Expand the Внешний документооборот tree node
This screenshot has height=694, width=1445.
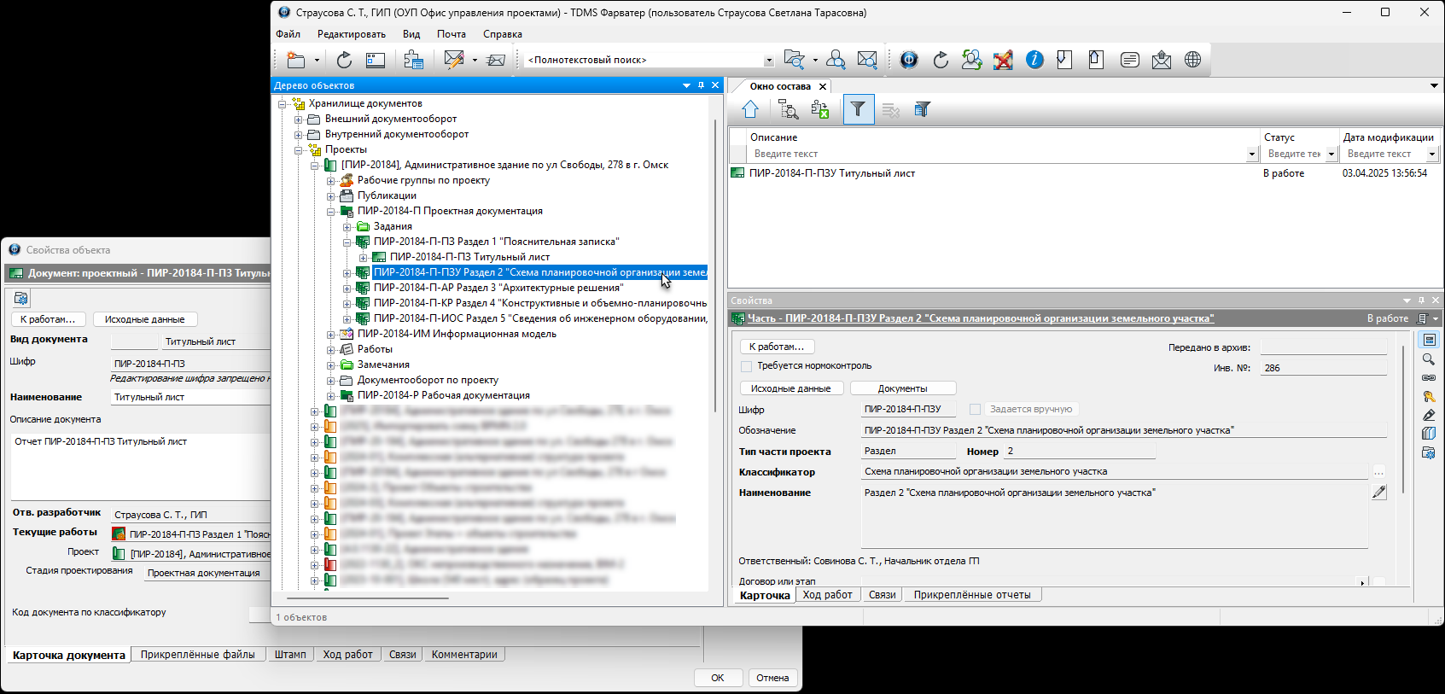299,120
